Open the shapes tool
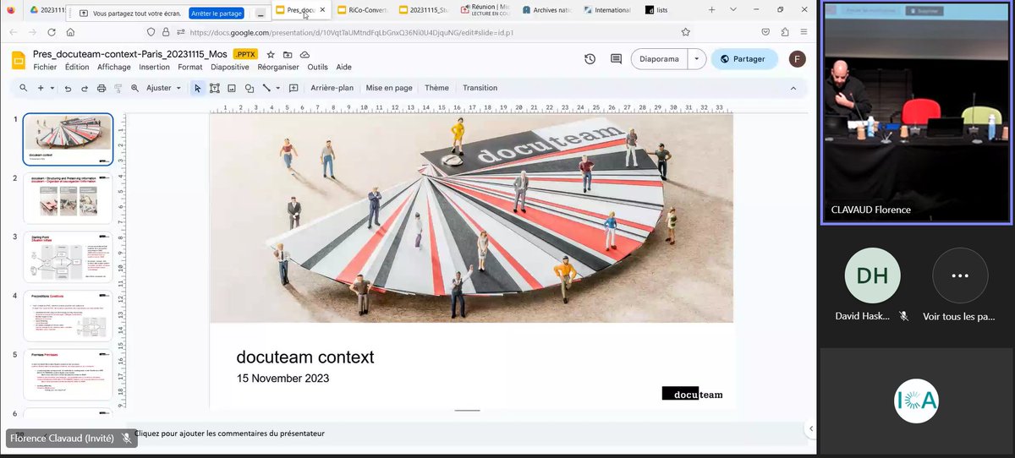 [x=250, y=88]
